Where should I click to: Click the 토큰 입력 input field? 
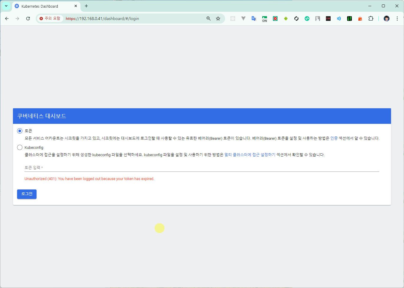[x=202, y=168]
